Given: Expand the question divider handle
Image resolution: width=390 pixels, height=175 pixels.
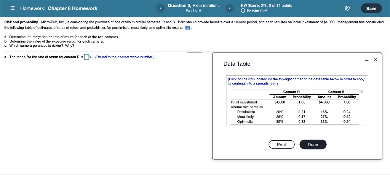Looking at the screenshot, I should 195,51.
